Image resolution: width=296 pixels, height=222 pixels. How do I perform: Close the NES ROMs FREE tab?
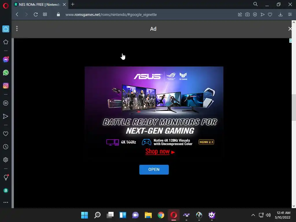click(x=64, y=4)
